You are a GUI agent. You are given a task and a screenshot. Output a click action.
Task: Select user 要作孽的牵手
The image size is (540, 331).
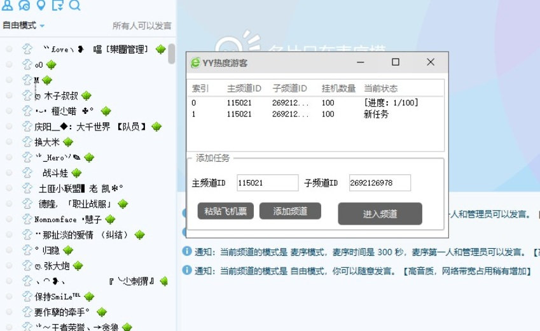[62, 312]
